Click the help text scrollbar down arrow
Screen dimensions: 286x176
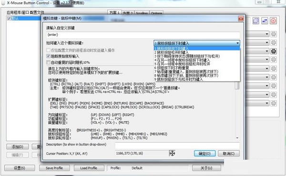point(237,138)
